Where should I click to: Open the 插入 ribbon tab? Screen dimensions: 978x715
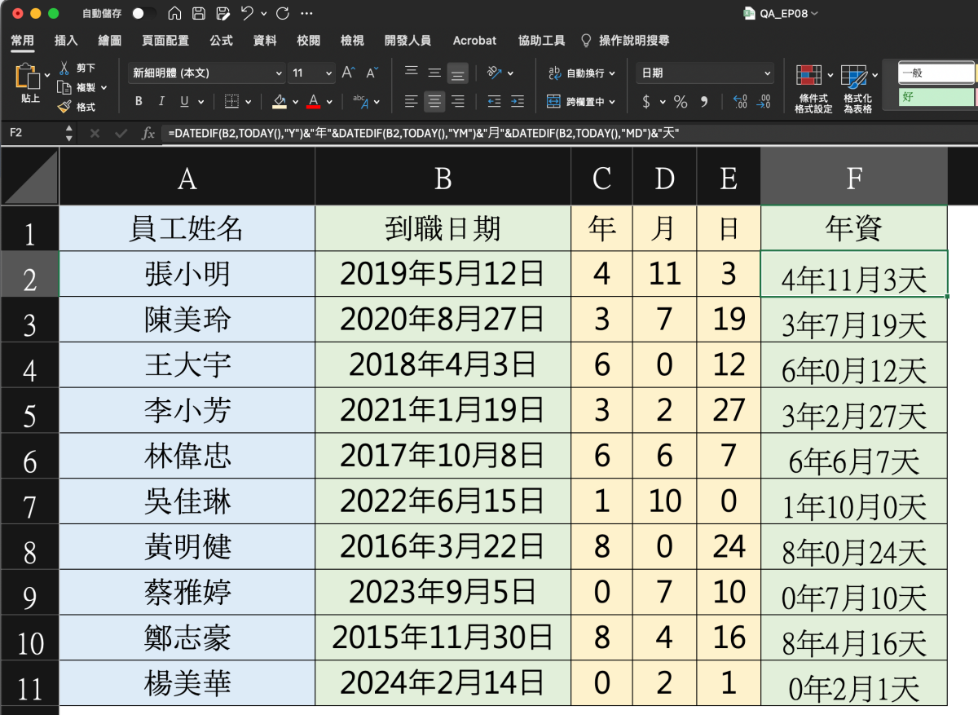click(66, 40)
